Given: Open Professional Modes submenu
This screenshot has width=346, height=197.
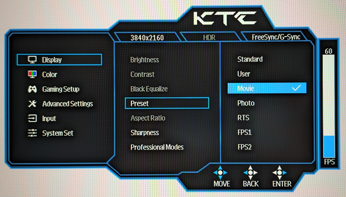Looking at the screenshot, I should point(157,147).
